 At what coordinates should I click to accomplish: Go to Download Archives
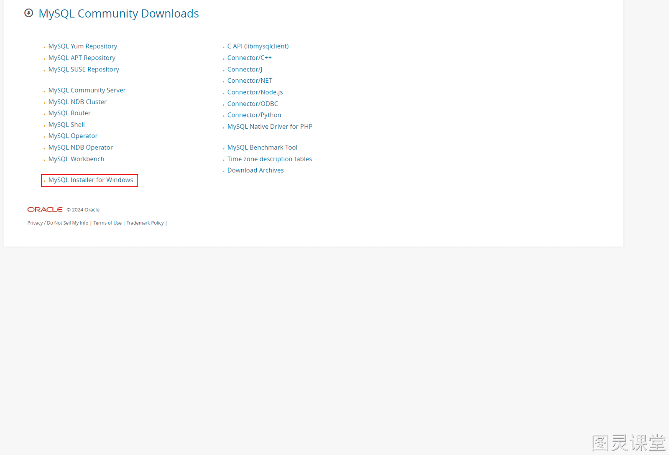[255, 170]
